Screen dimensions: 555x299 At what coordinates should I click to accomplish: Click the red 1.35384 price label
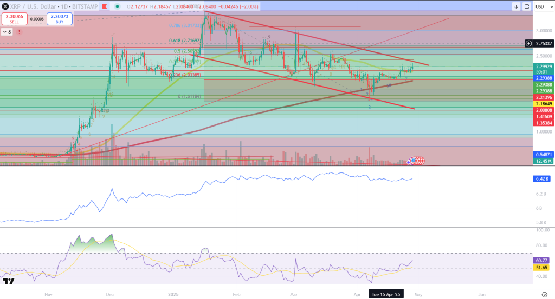point(544,123)
